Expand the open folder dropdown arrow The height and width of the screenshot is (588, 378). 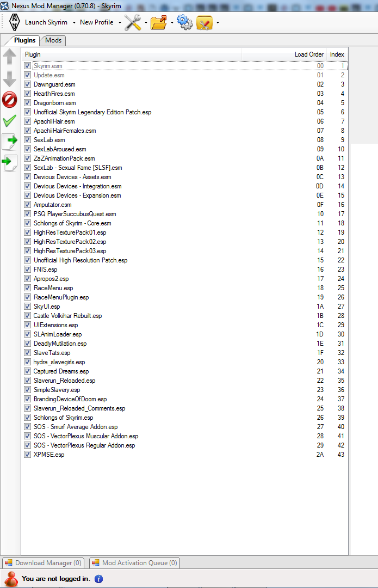tap(172, 22)
